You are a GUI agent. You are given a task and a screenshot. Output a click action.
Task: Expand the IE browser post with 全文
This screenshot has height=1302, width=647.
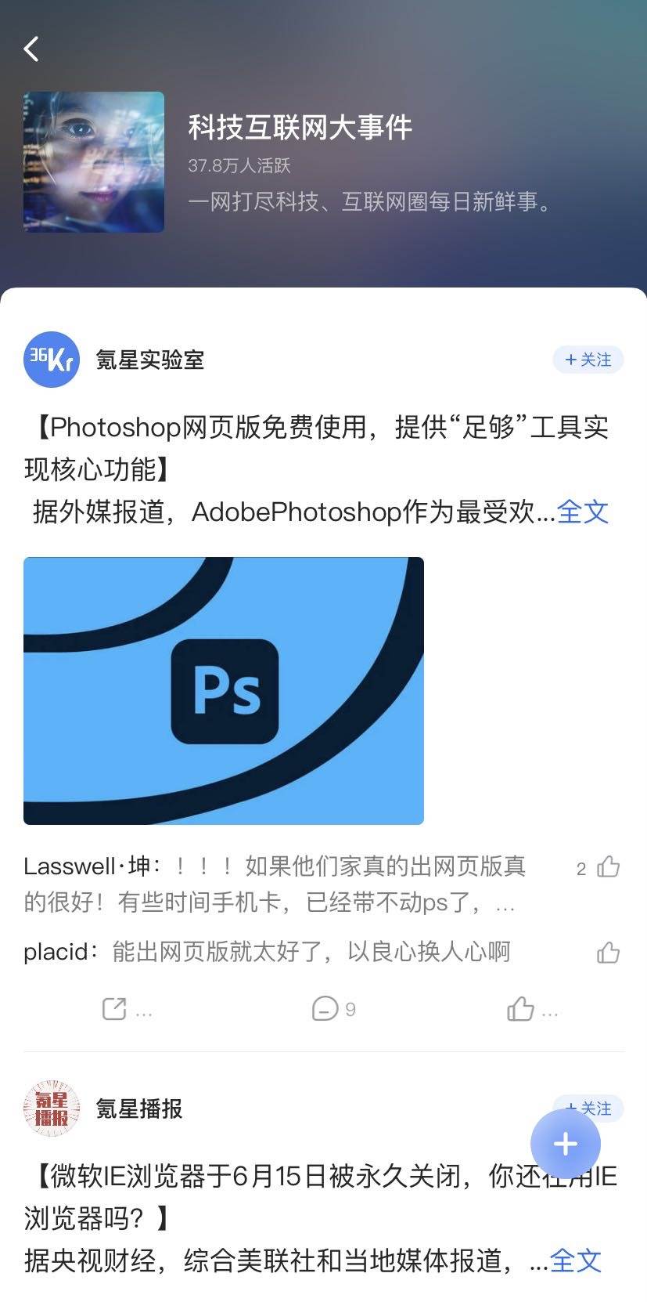576,1260
